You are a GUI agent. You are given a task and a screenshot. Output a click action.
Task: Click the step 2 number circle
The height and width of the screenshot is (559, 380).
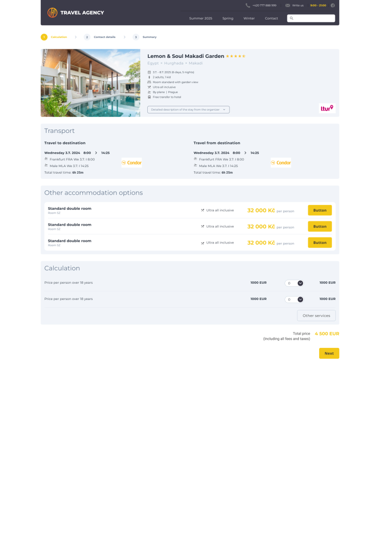coord(87,37)
